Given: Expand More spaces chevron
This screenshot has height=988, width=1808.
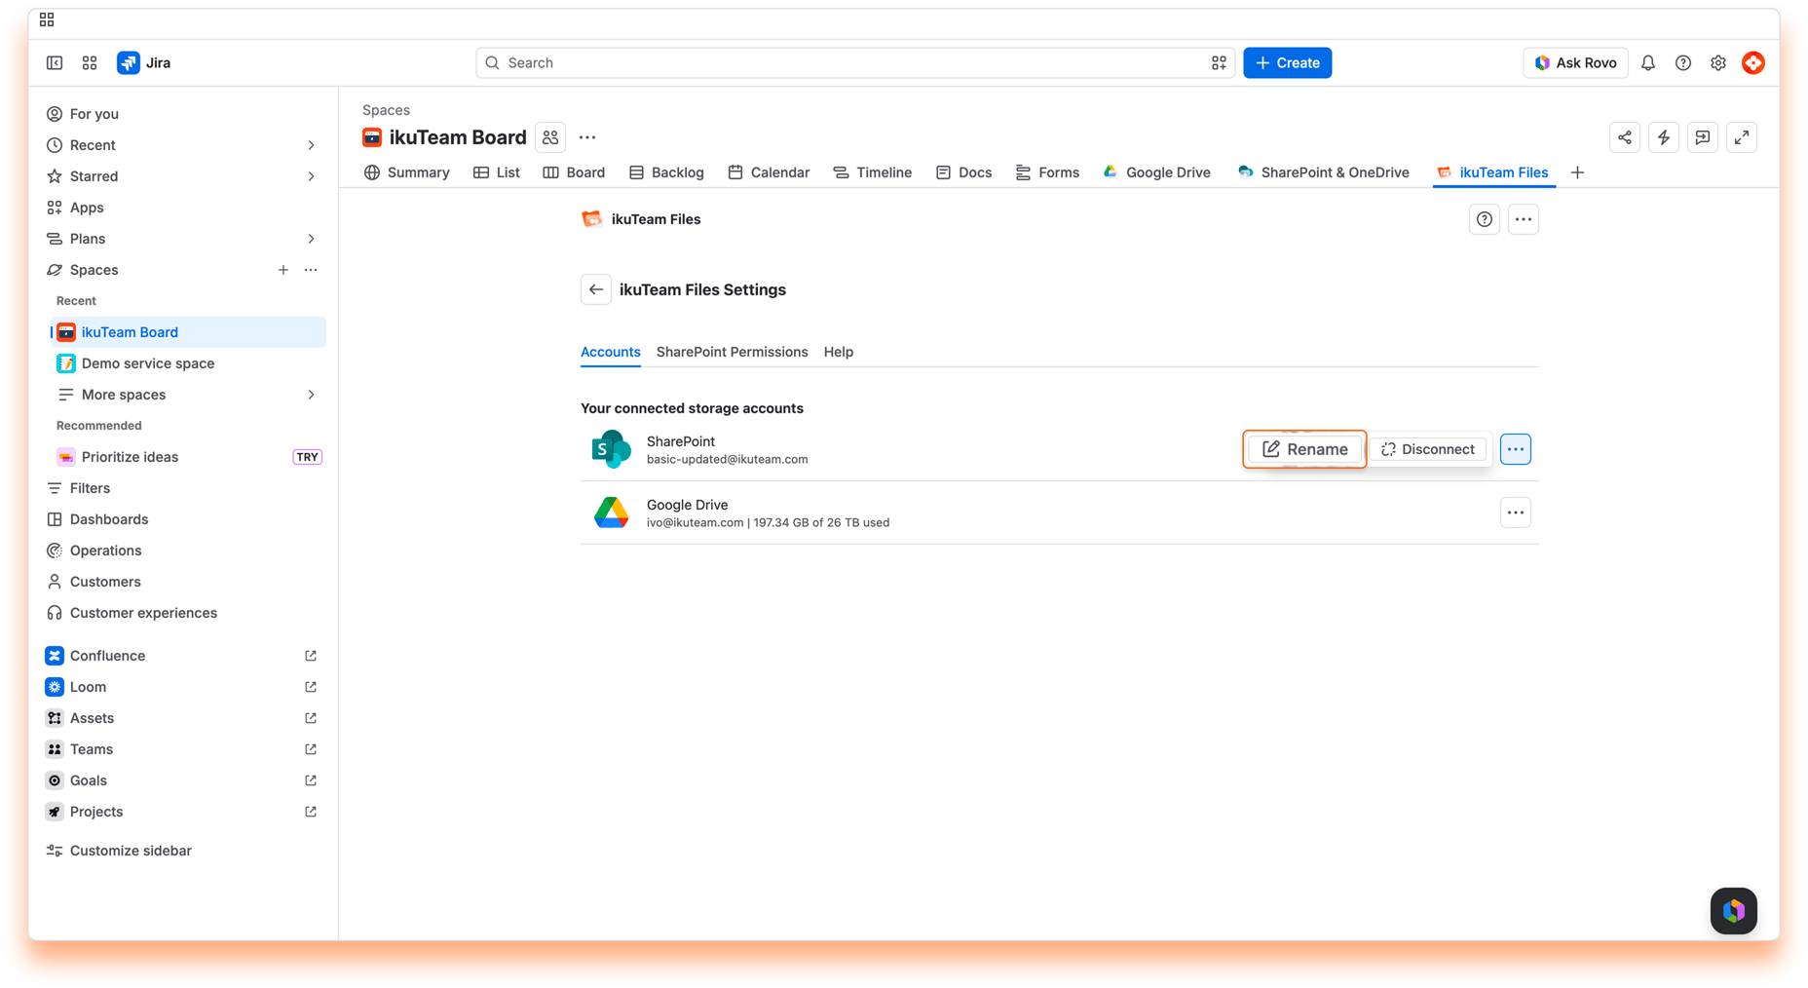Looking at the screenshot, I should point(311,395).
